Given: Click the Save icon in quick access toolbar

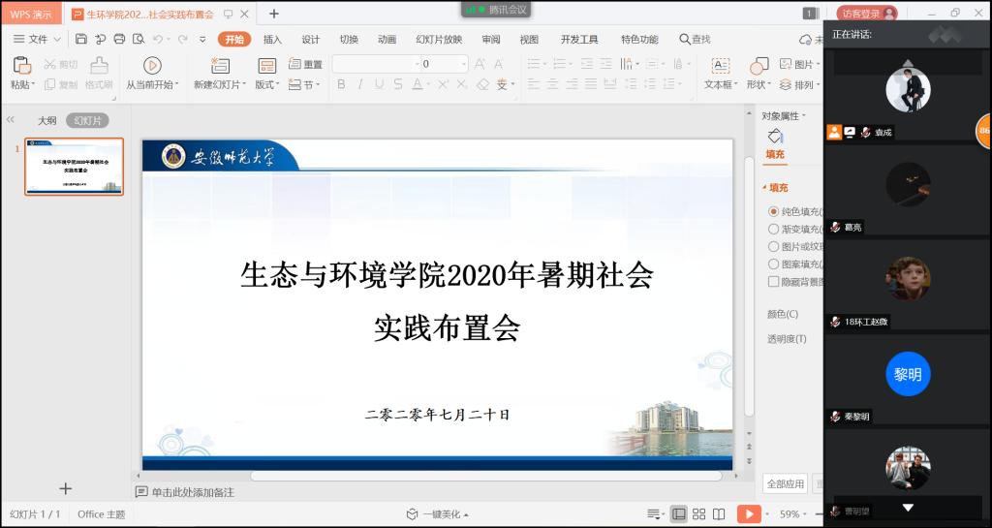Looking at the screenshot, I should 81,39.
